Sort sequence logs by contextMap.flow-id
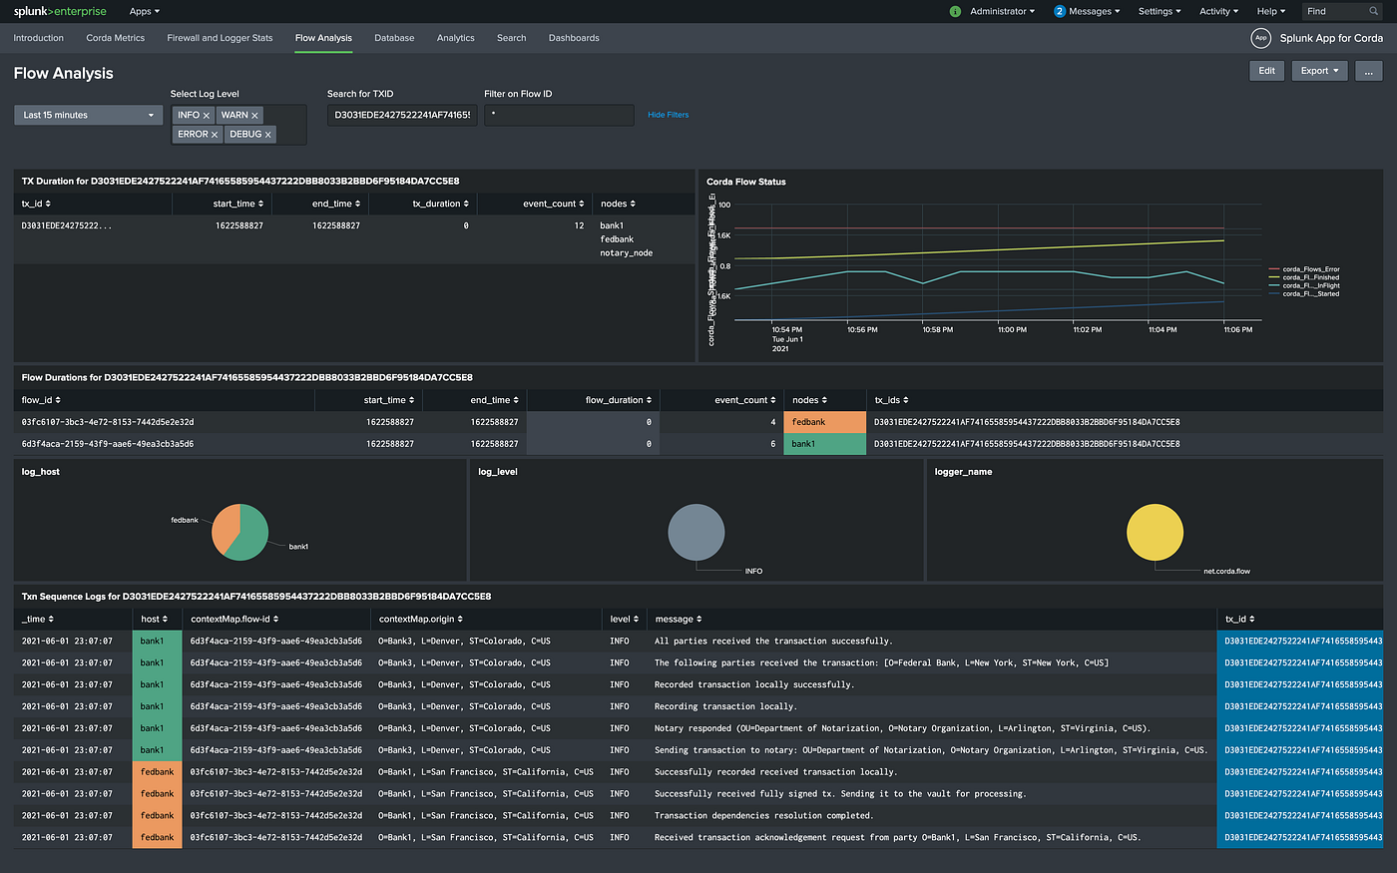 pyautogui.click(x=236, y=620)
